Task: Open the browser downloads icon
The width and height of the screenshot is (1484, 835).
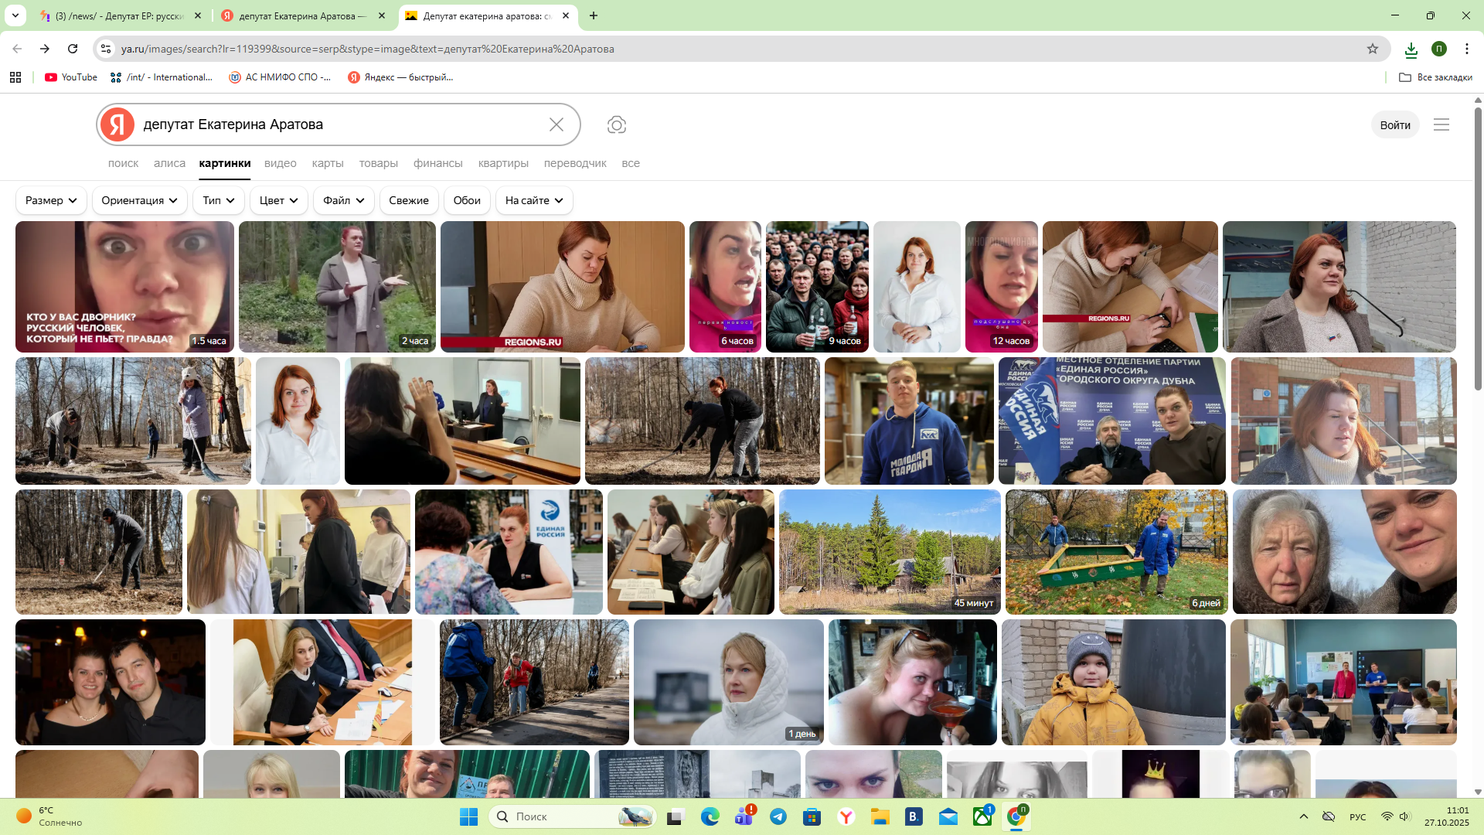Action: click(x=1411, y=49)
